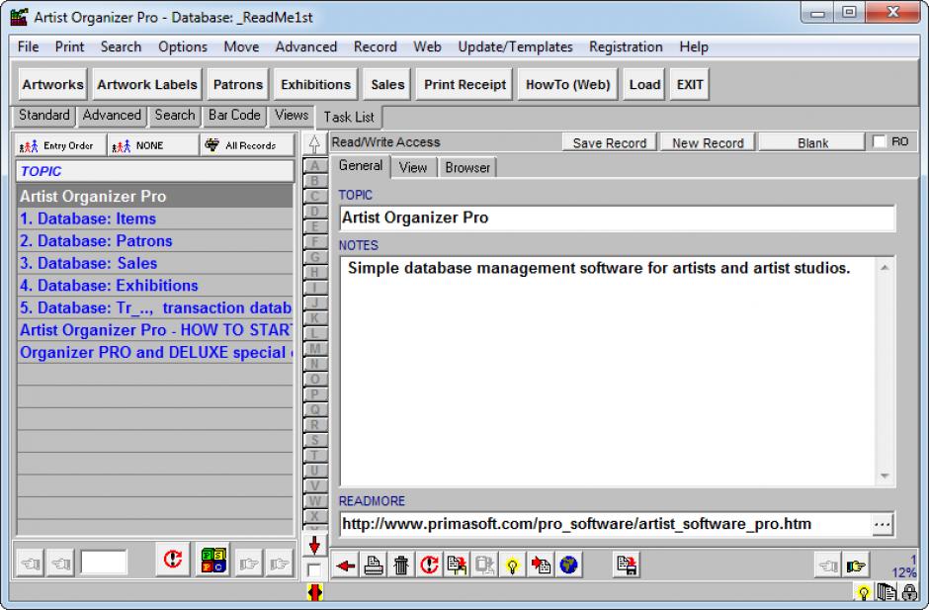929x610 pixels.
Task: Open the Advanced menu in the menu bar
Action: coord(305,46)
